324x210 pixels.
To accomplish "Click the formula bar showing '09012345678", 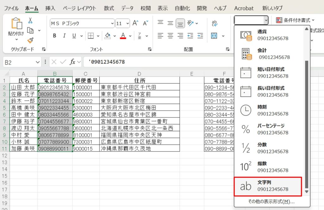I will pyautogui.click(x=158, y=62).
